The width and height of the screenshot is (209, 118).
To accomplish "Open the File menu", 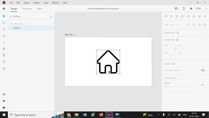I will [x=11, y=3].
